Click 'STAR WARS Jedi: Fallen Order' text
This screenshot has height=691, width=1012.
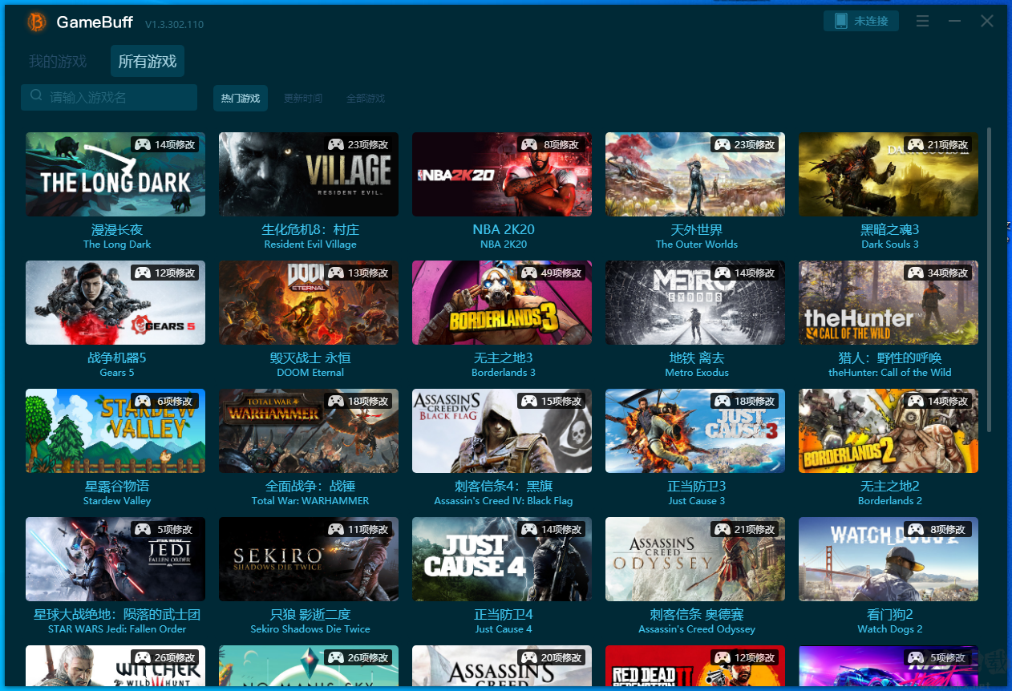(117, 629)
